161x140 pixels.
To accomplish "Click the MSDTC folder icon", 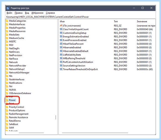I will pyautogui.click(x=7, y=42).
